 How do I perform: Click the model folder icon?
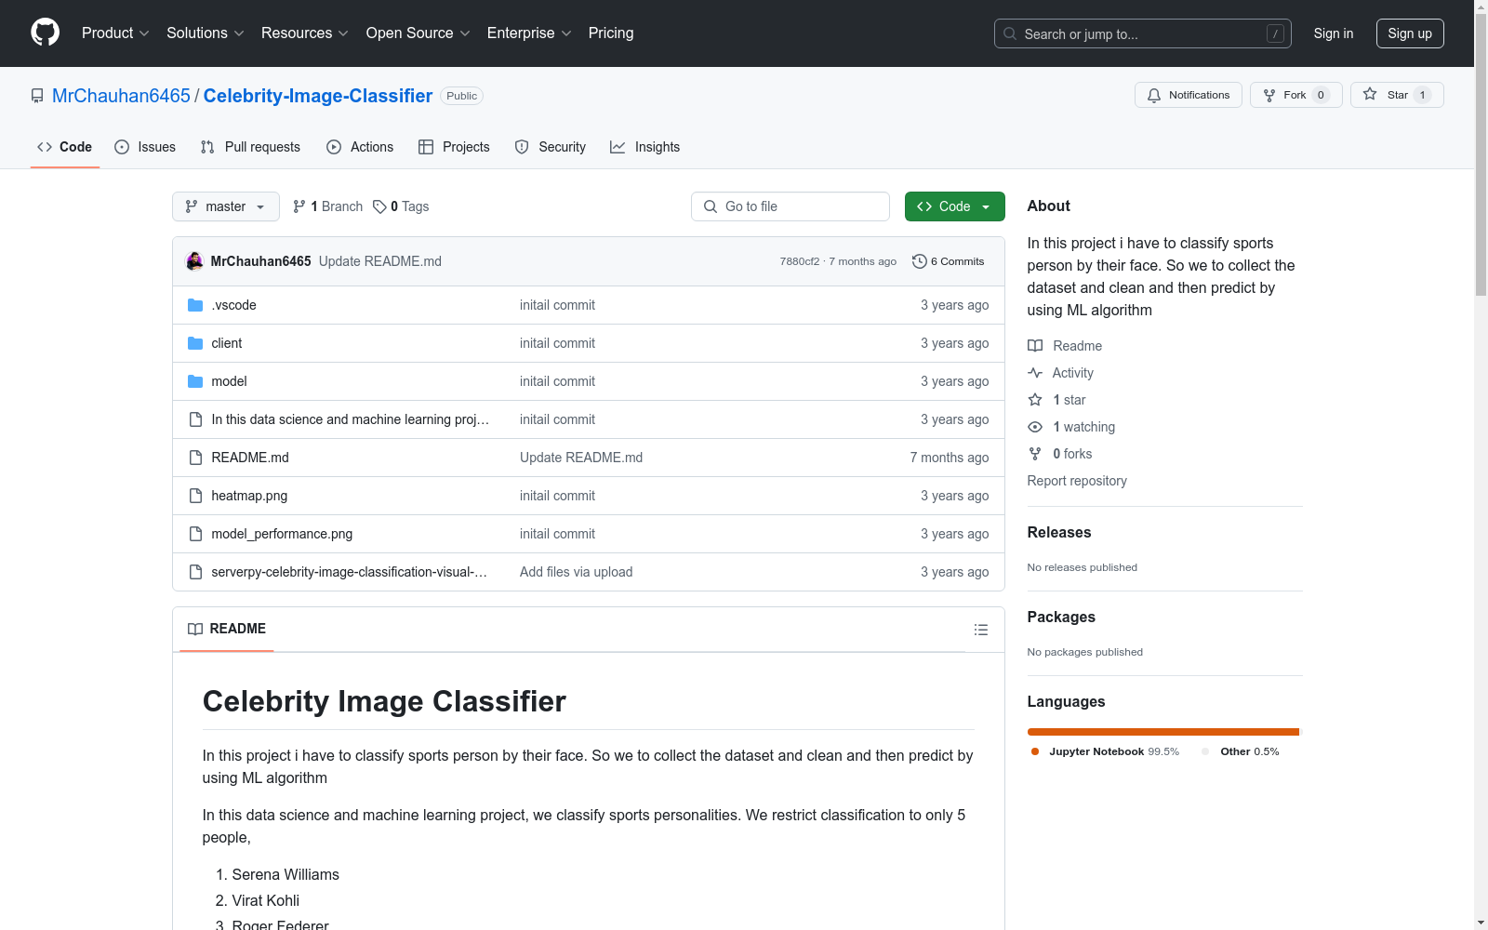click(195, 381)
